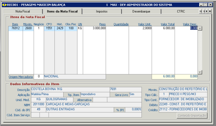The width and height of the screenshot is (216, 126).
Task: Open the Origem Mercadoria link
Action: [21, 77]
